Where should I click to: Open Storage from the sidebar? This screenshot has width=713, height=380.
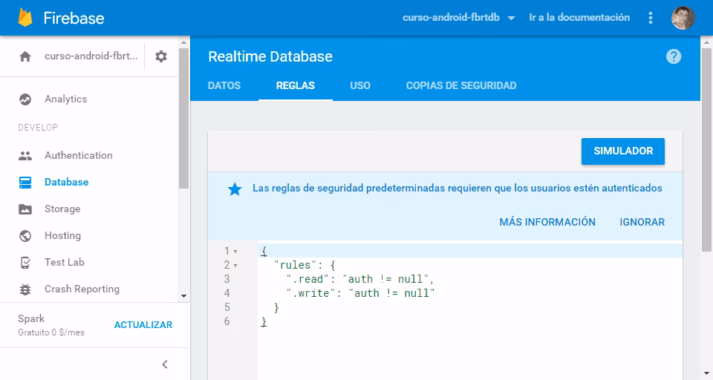click(62, 209)
